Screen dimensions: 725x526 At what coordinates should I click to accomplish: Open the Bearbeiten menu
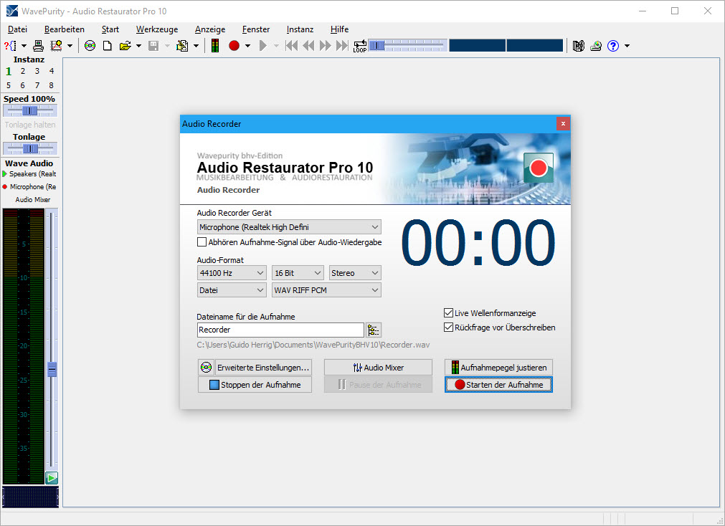tap(65, 29)
